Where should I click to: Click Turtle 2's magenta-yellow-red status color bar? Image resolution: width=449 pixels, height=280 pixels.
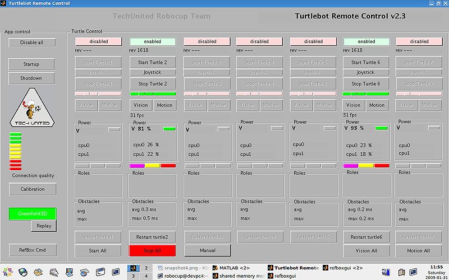click(152, 166)
